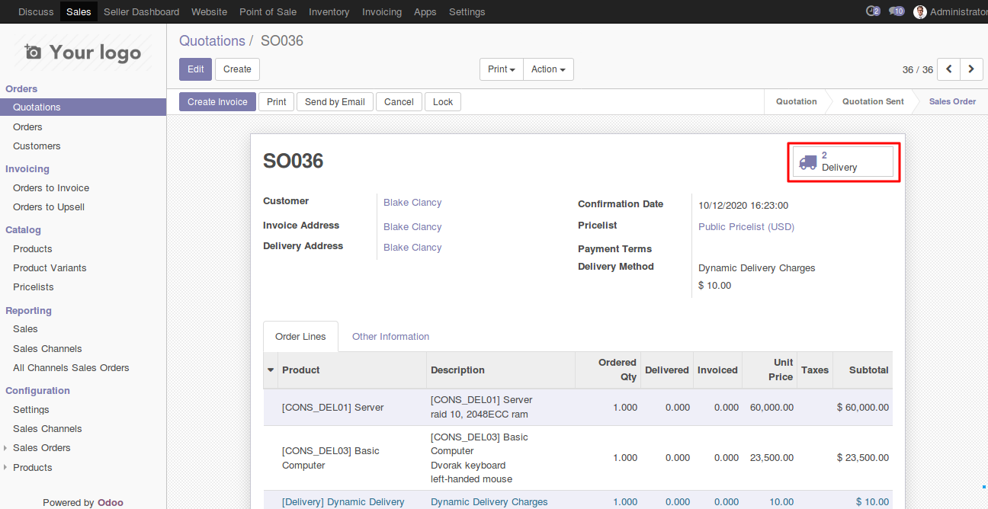This screenshot has width=988, height=509.
Task: Go to the next record arrow
Action: pyautogui.click(x=971, y=69)
